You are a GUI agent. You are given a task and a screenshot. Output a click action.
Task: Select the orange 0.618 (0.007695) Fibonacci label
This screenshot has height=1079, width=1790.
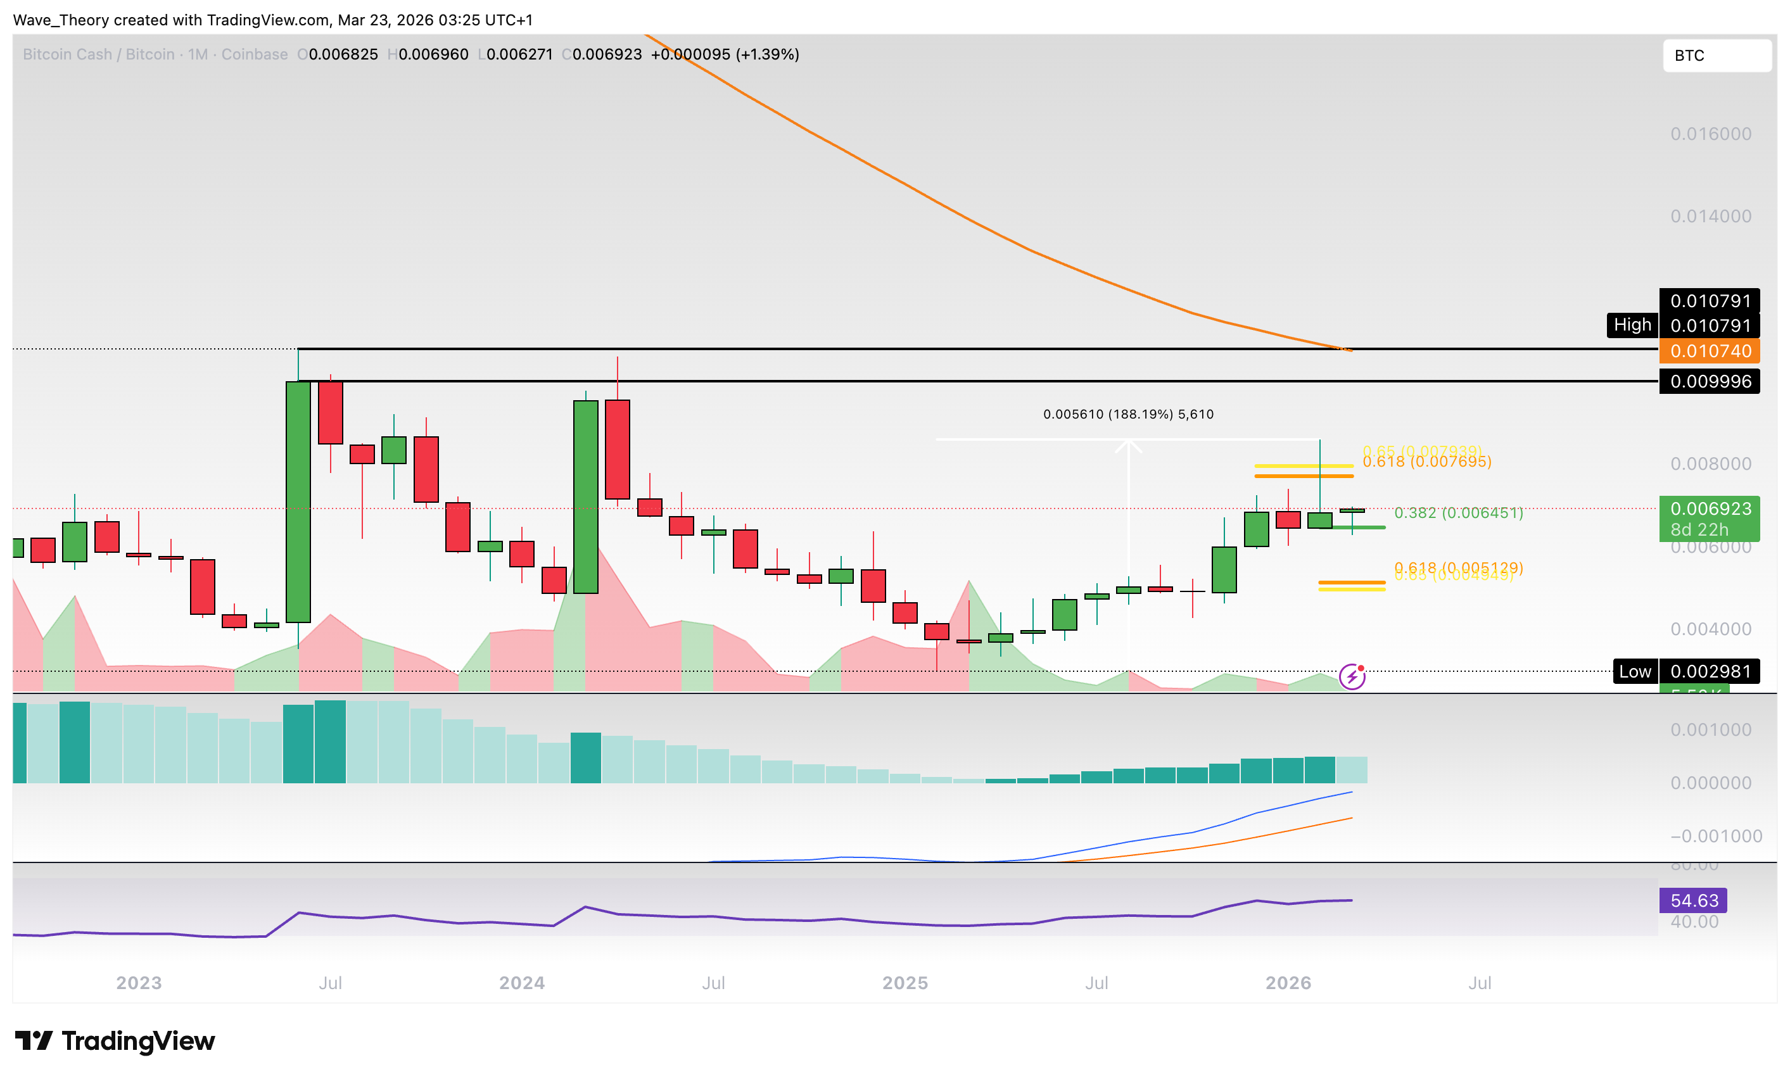[1427, 462]
